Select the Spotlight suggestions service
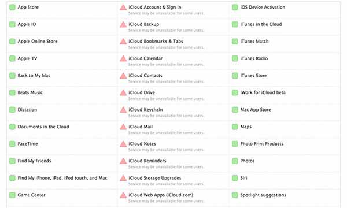Viewport: 347px width, 208px height. click(x=263, y=195)
